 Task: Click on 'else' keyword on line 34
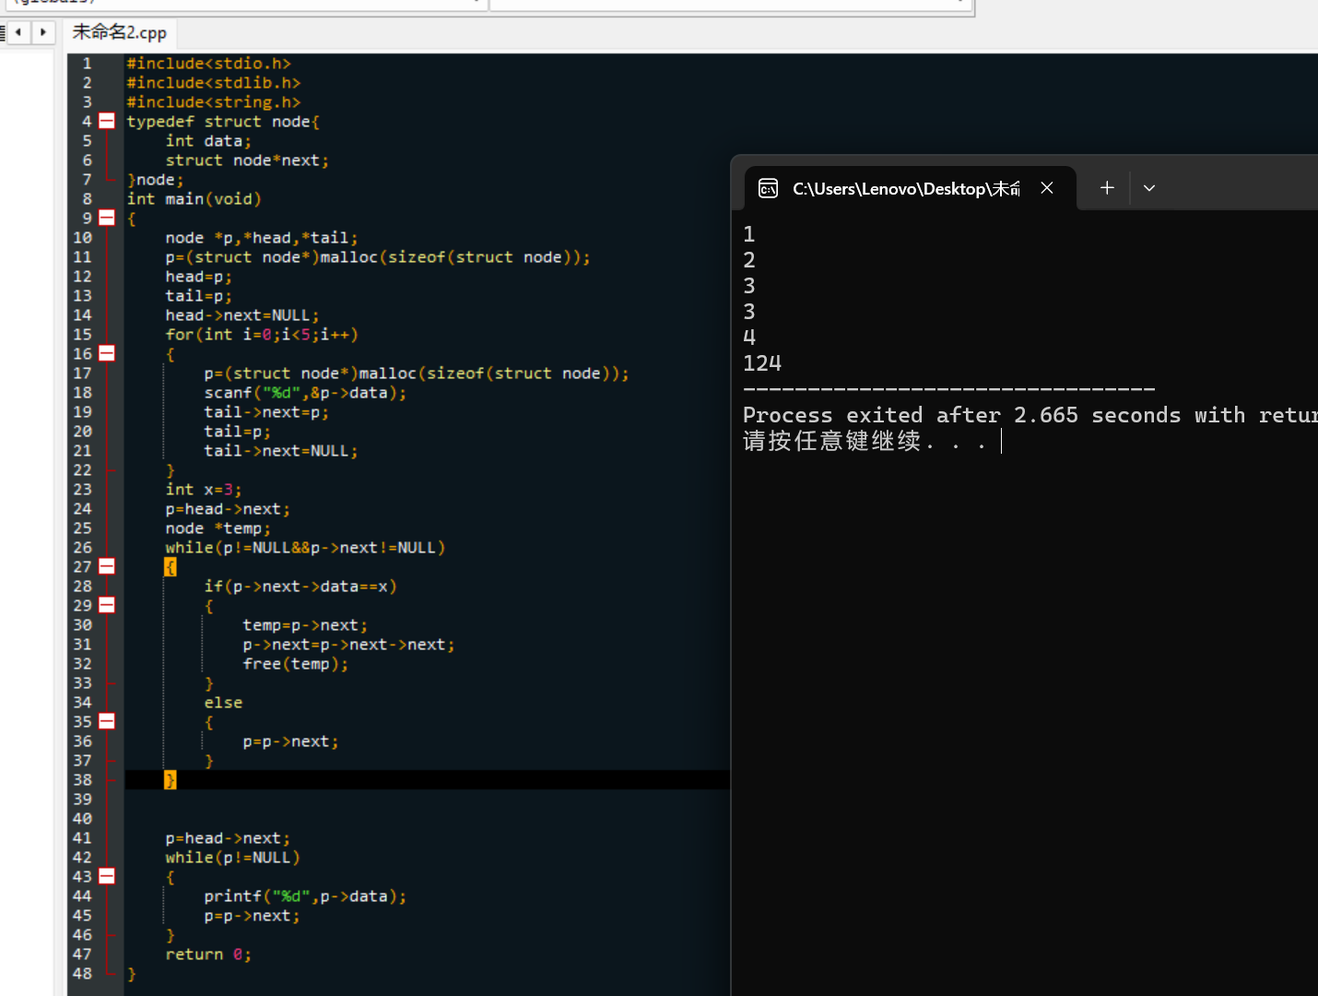coord(223,703)
